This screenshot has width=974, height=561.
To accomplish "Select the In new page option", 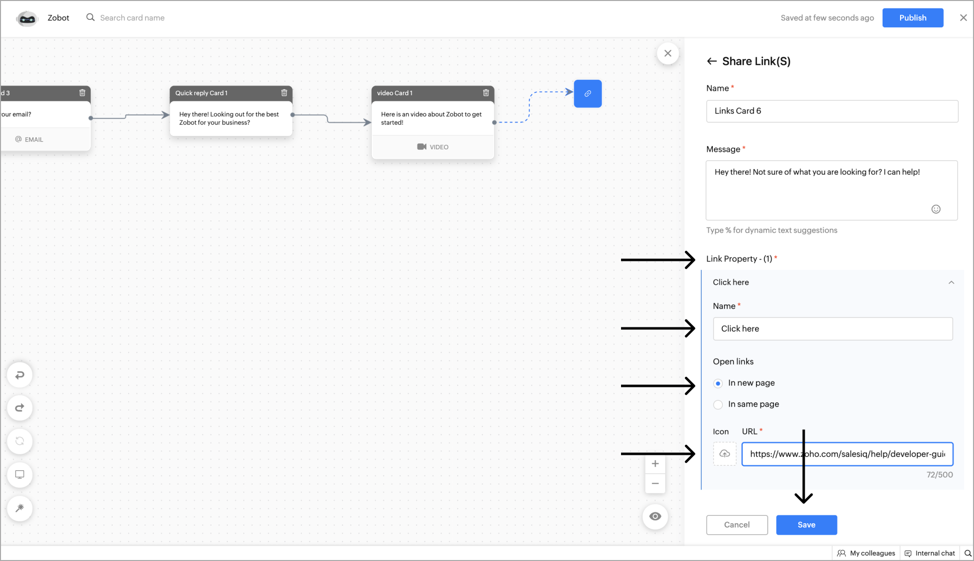I will (718, 383).
